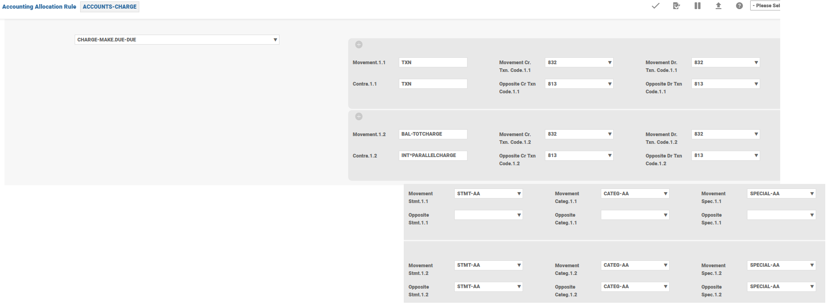Image resolution: width=833 pixels, height=305 pixels.
Task: Expand Movement Cr. Txn. Code.1.1 dropdown
Action: point(579,62)
